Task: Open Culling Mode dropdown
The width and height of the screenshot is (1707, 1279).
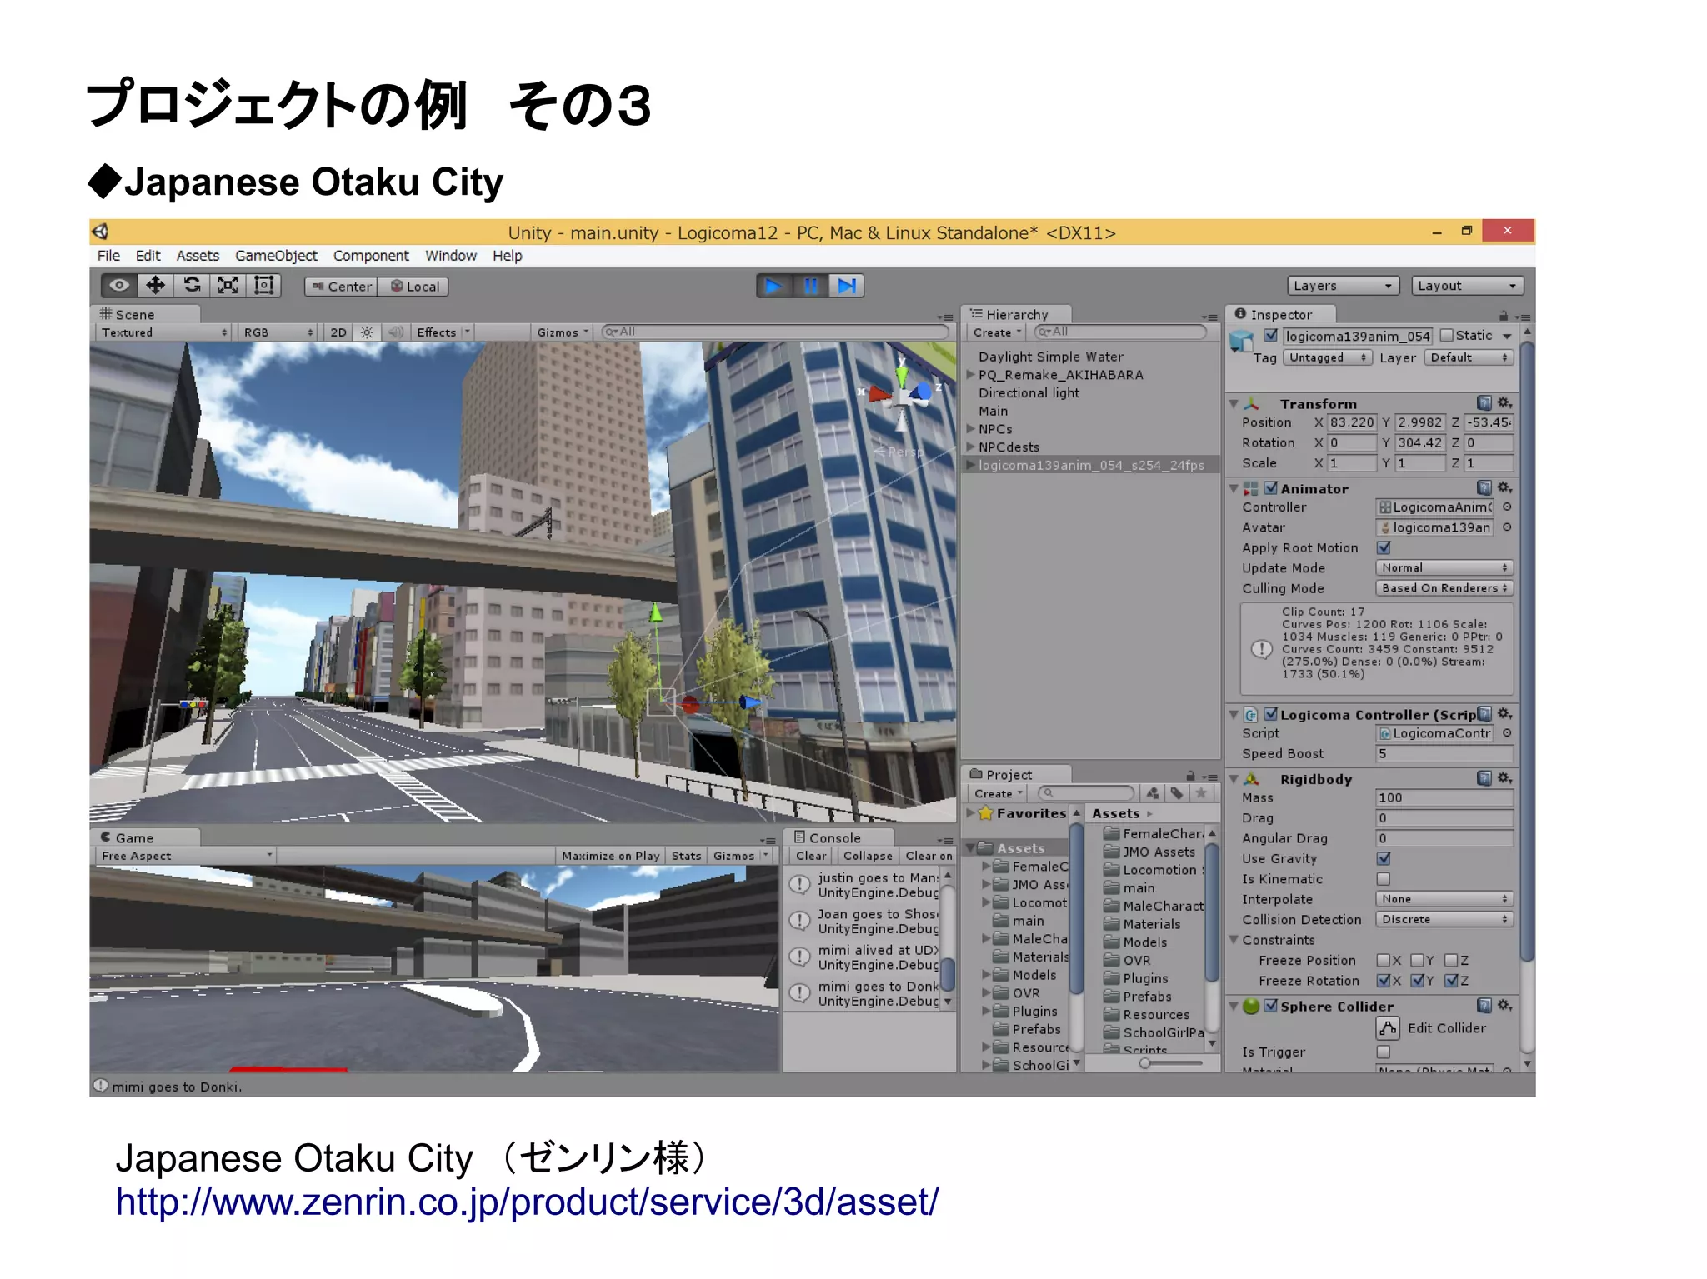Action: point(1444,588)
